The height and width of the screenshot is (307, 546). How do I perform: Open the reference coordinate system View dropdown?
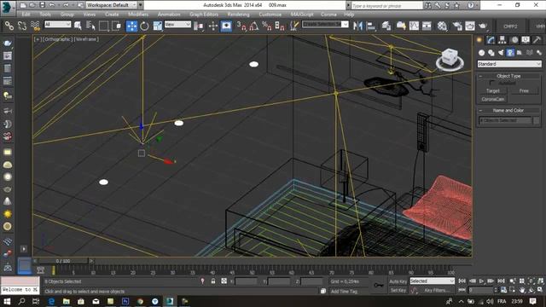tap(177, 25)
